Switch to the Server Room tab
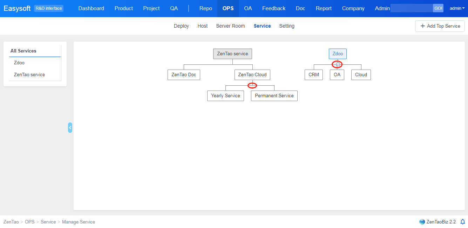 click(230, 26)
